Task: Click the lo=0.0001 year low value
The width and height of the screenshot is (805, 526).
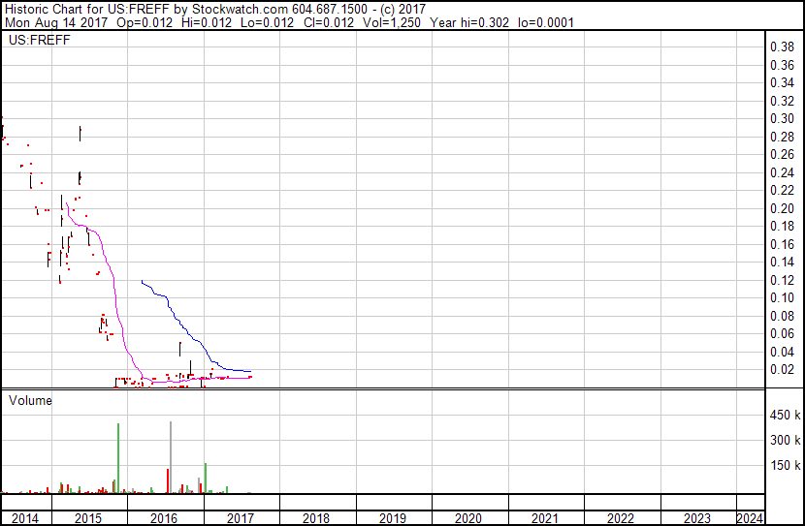Action: [546, 22]
